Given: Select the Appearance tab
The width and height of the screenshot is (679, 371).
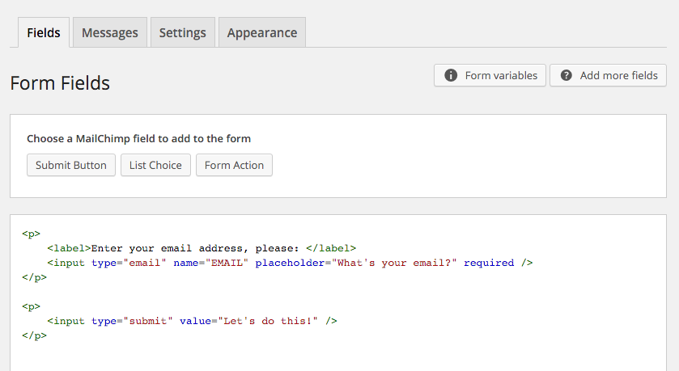Looking at the screenshot, I should (262, 32).
